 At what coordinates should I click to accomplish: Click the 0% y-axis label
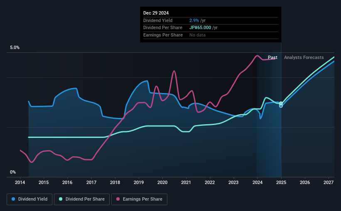coord(13,172)
